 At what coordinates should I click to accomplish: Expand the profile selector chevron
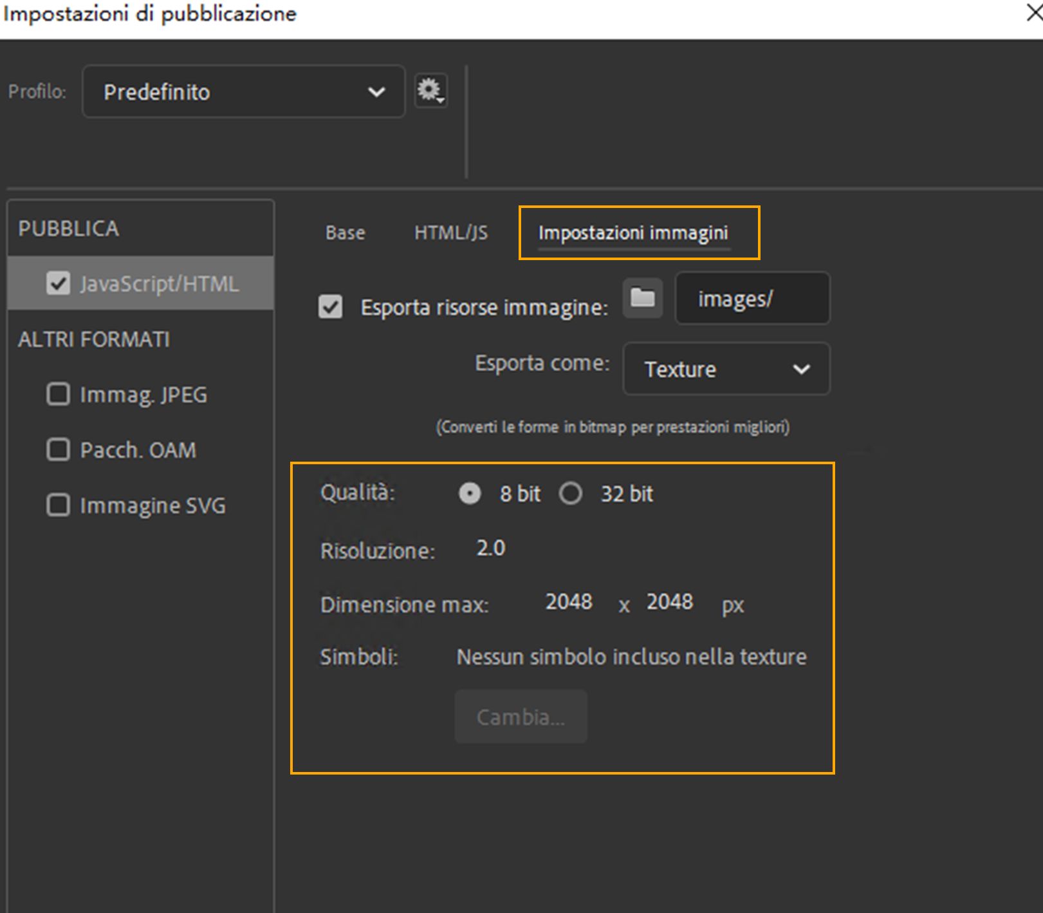(x=375, y=91)
